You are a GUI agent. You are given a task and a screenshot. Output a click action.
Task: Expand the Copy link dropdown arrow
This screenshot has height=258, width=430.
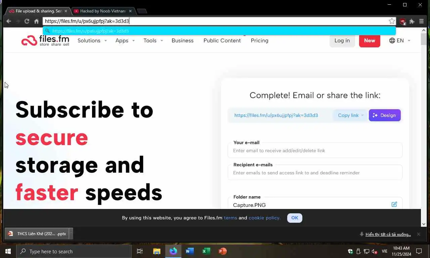tap(362, 115)
